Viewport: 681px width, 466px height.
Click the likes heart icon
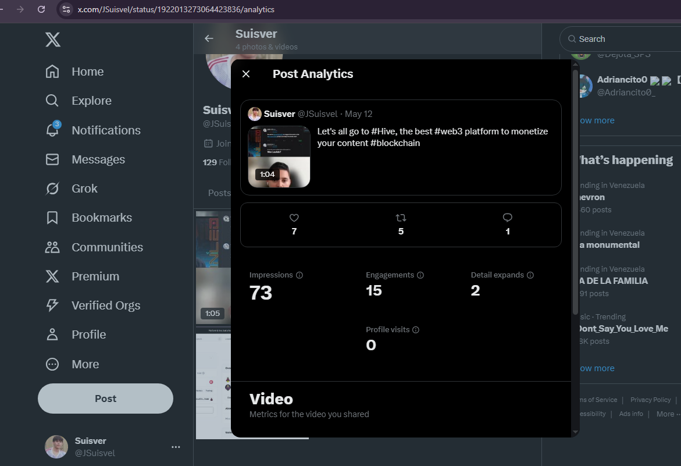click(x=294, y=218)
